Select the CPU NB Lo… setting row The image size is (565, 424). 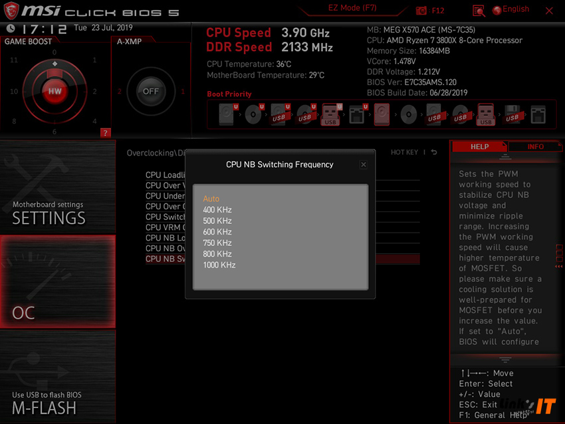pyautogui.click(x=166, y=238)
